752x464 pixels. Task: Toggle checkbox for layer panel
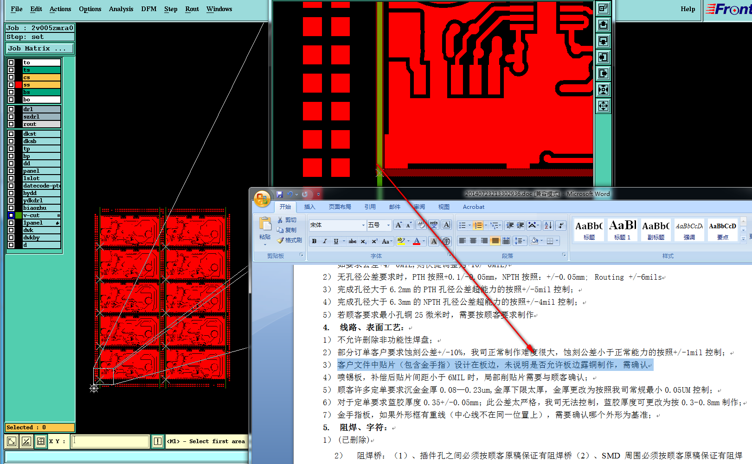(11, 171)
